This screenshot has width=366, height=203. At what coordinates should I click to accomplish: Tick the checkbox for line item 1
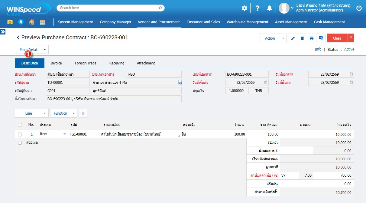[20, 134]
